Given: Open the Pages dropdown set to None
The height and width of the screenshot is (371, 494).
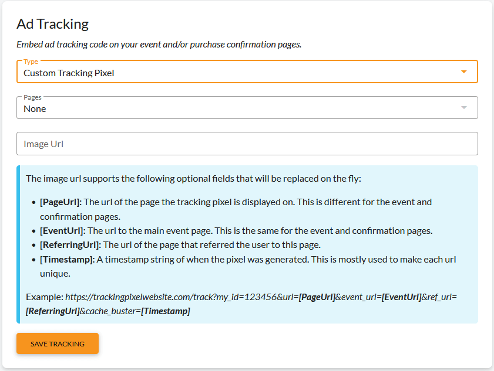Looking at the screenshot, I should pyautogui.click(x=247, y=107).
